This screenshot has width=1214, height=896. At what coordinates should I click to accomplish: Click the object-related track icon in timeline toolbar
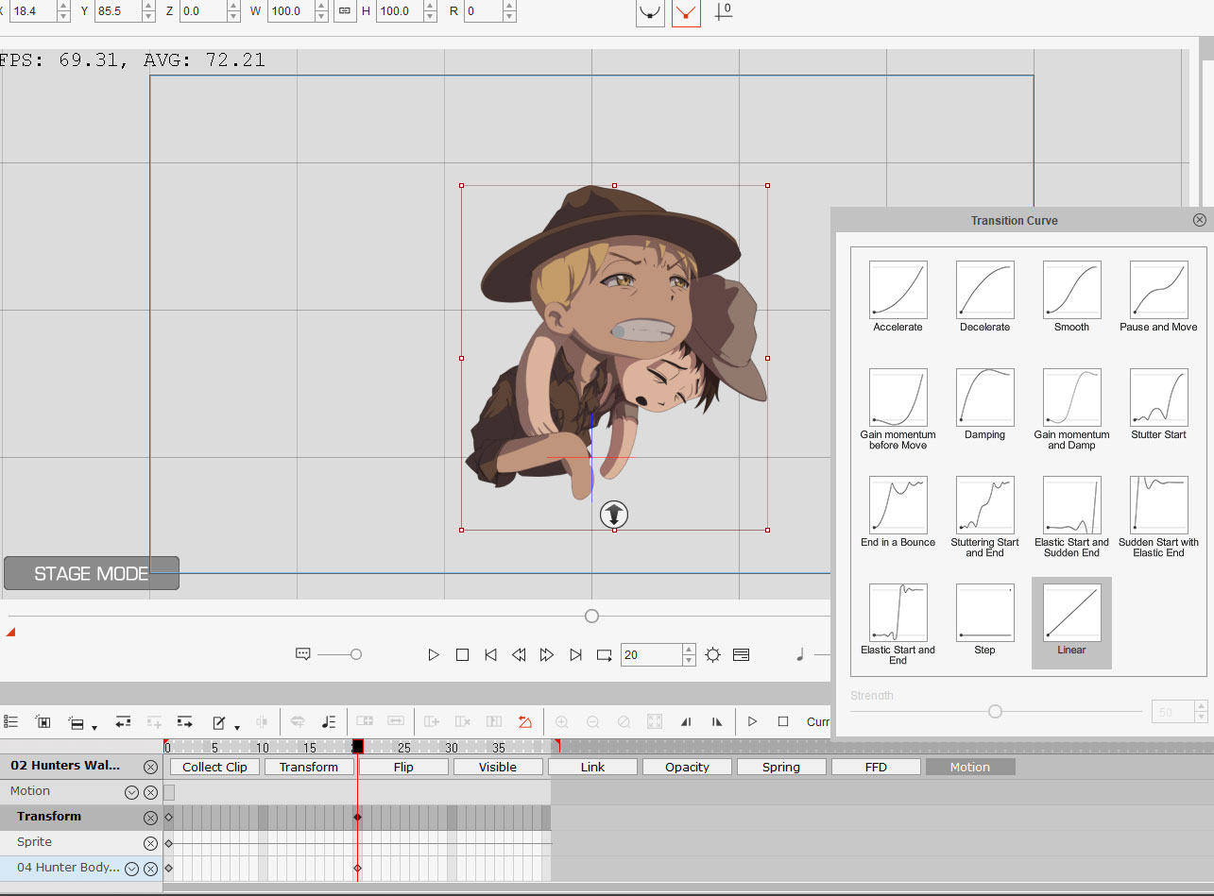[43, 722]
